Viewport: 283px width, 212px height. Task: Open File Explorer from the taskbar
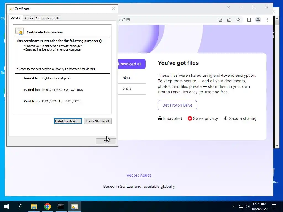coord(34,206)
